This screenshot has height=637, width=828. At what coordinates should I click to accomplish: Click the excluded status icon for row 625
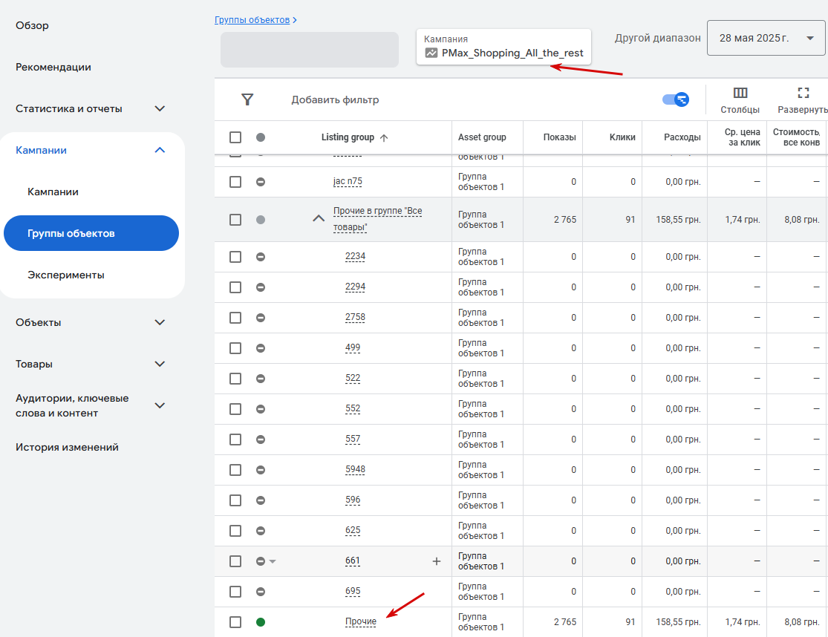(x=261, y=531)
